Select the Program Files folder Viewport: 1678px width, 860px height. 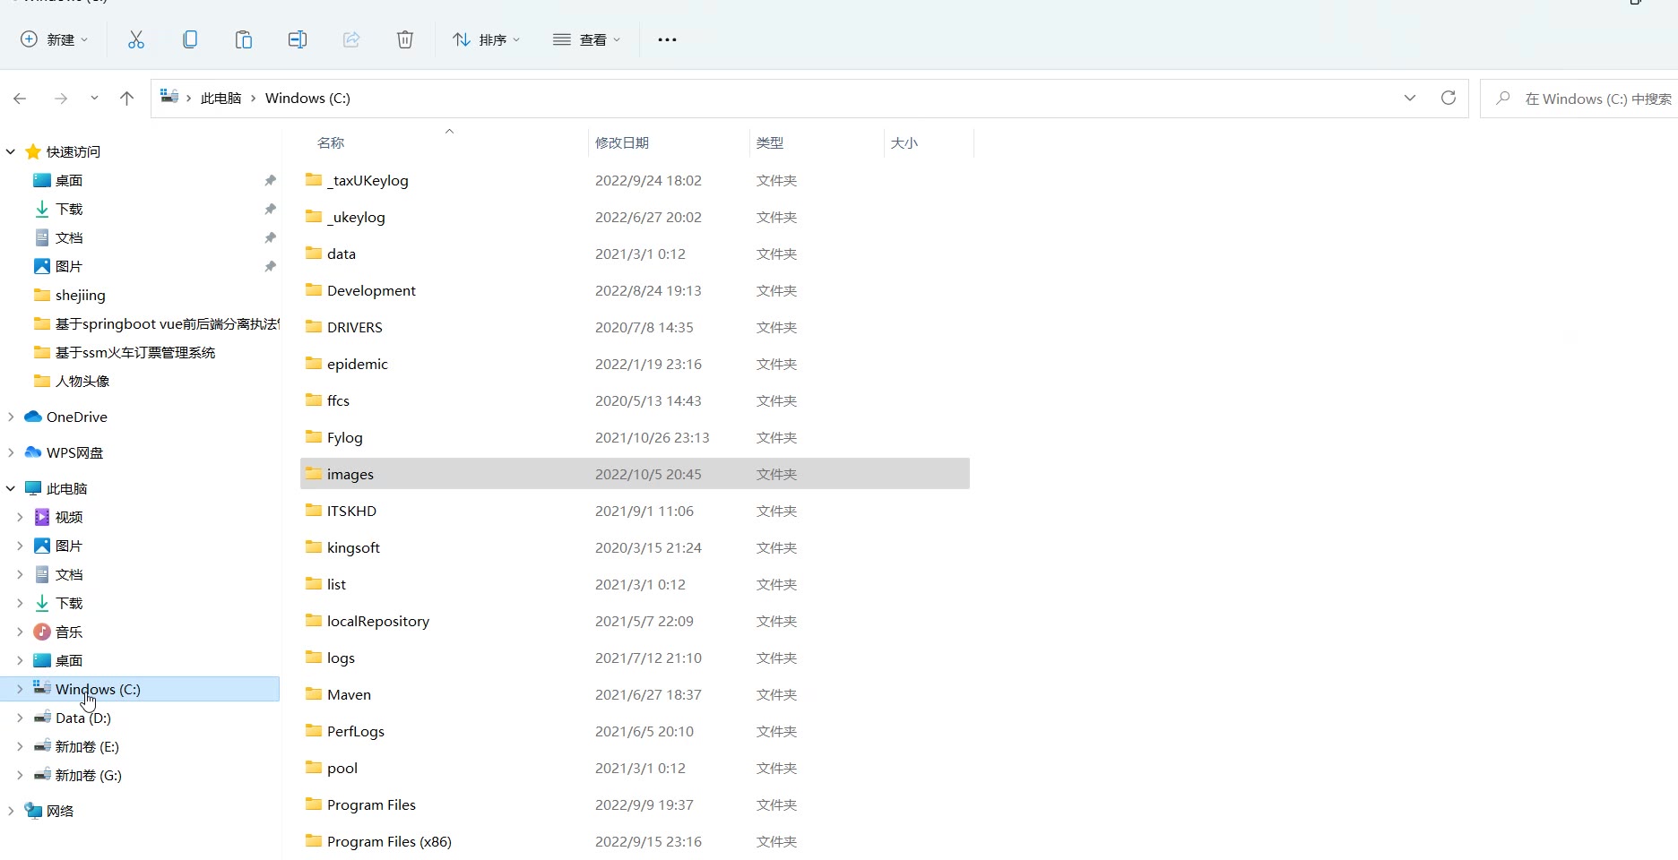(x=371, y=804)
